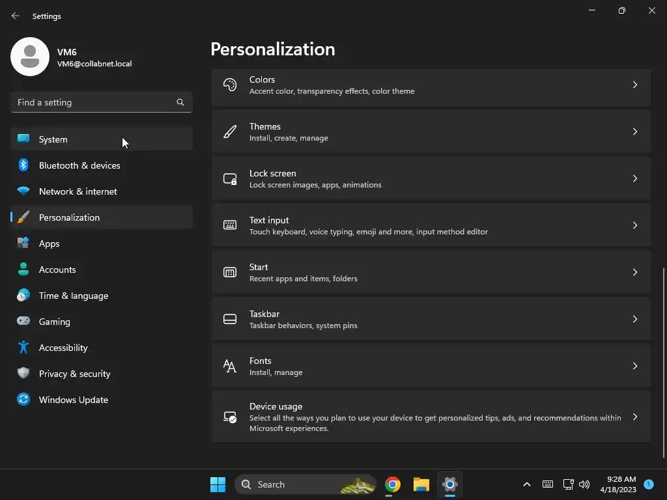Click the Bluetooth icon in the sidebar
The image size is (667, 500).
[23, 165]
